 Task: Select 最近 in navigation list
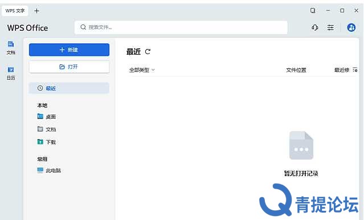point(69,88)
